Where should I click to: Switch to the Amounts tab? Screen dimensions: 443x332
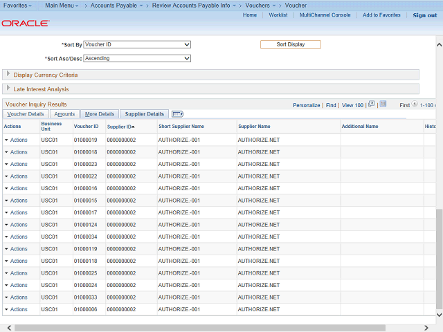point(64,114)
